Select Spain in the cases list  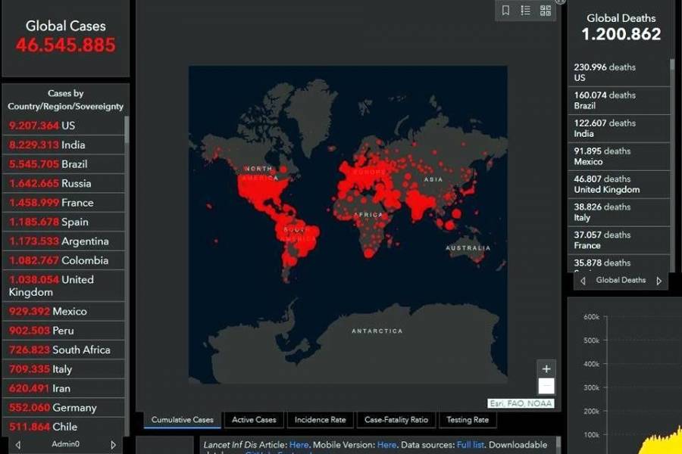[x=64, y=222]
